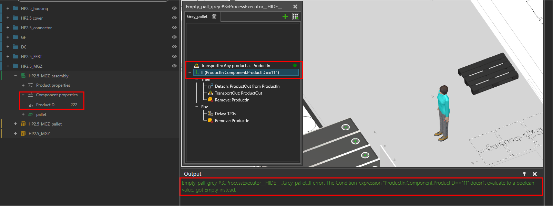
Task: Collapse the HP2.5_MGZ folder
Action: (8, 66)
